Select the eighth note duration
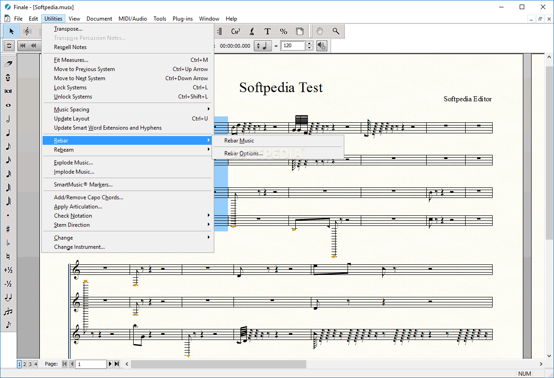 (x=8, y=146)
